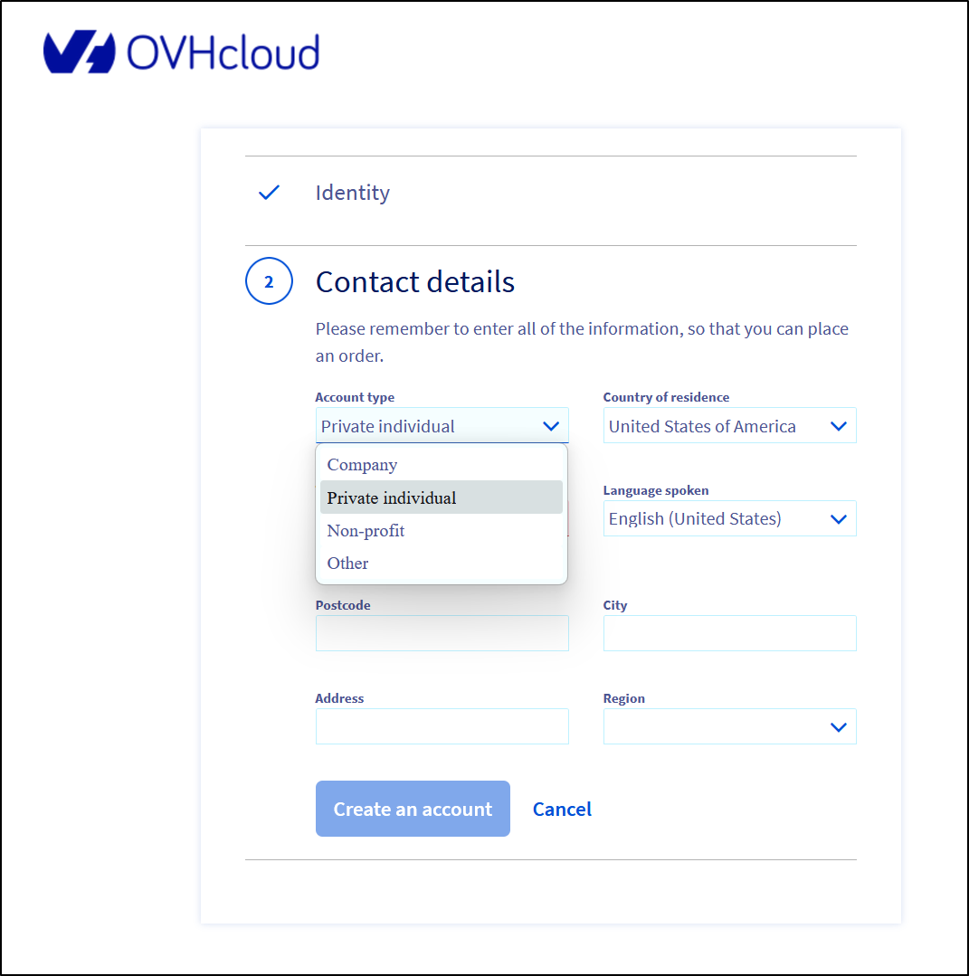Click the Postcode input field
This screenshot has height=976, width=969.
click(442, 633)
